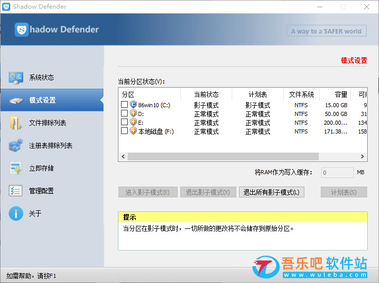This screenshot has height=283, width=379.
Task: Click the Mode Settings drive icon
Action: 16,101
